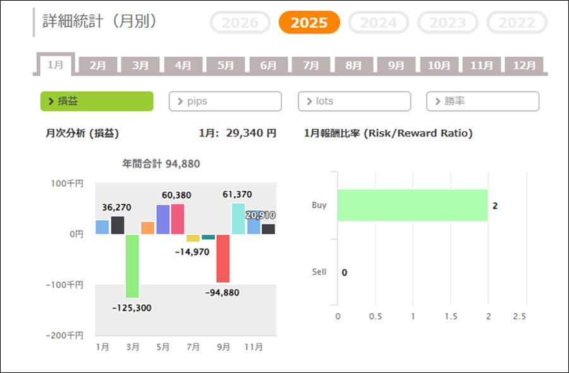The image size is (569, 373).
Task: Click the cyan October profit bar
Action: coord(238,218)
